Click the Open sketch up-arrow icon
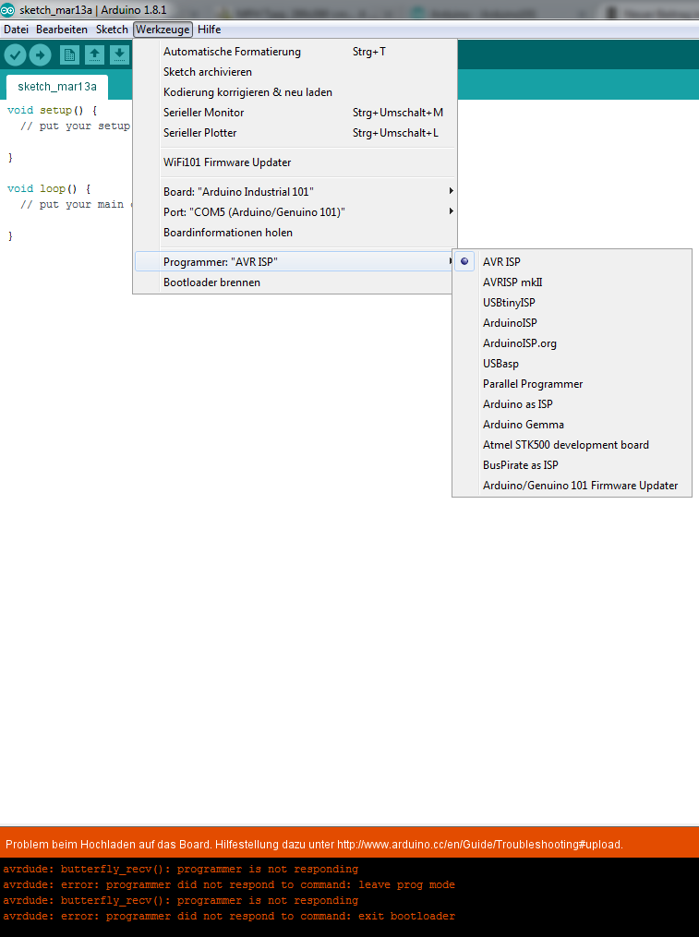The width and height of the screenshot is (699, 937). (94, 55)
